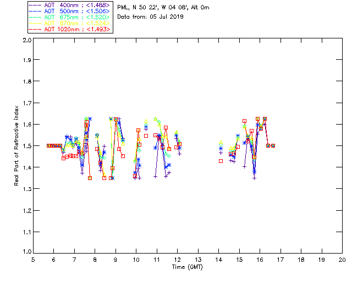Click the 13 tick on the time axis
Image resolution: width=352 pixels, height=281 pixels.
pyautogui.click(x=198, y=260)
